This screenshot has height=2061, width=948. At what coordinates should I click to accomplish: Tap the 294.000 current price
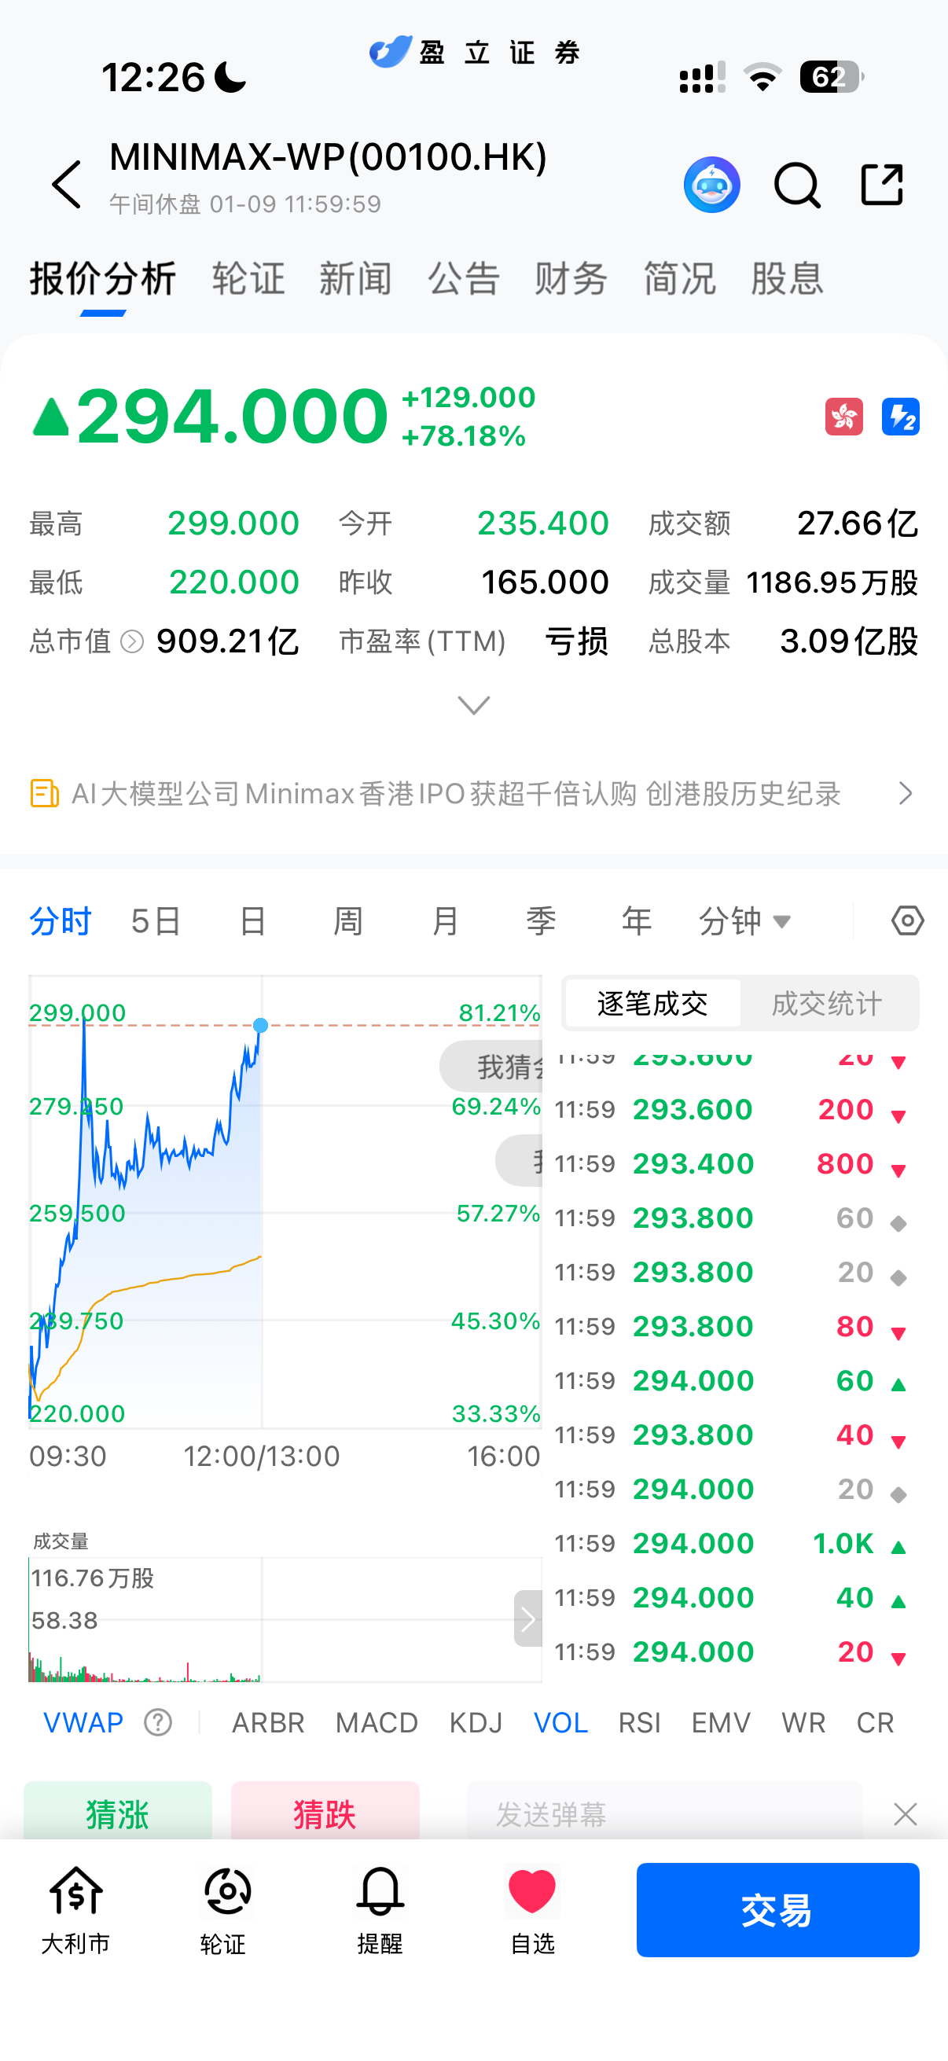tap(232, 416)
